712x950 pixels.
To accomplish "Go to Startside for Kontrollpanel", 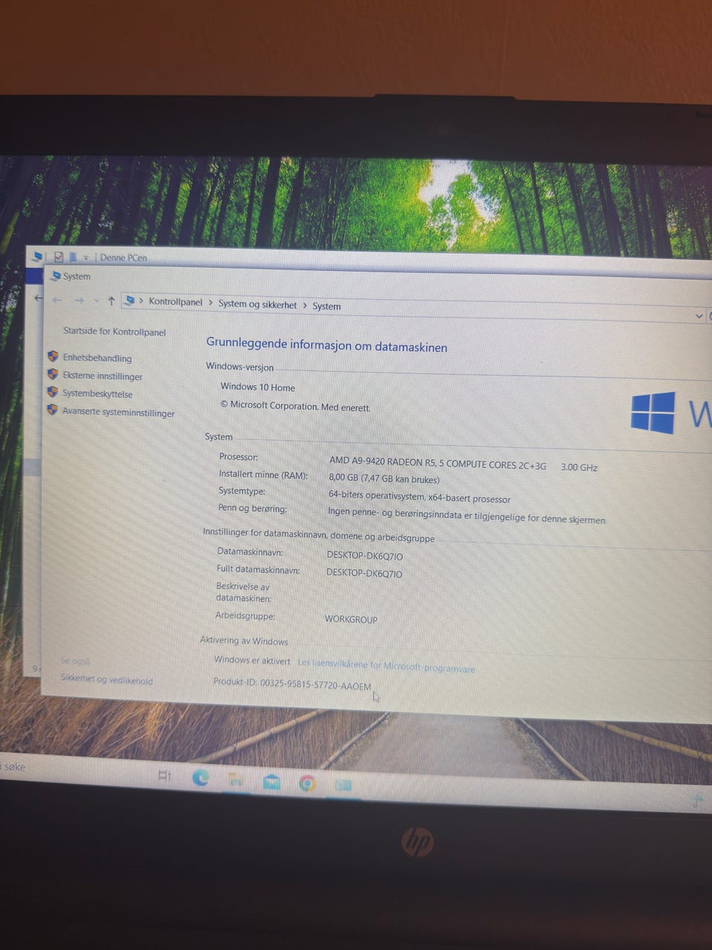I will [x=114, y=332].
